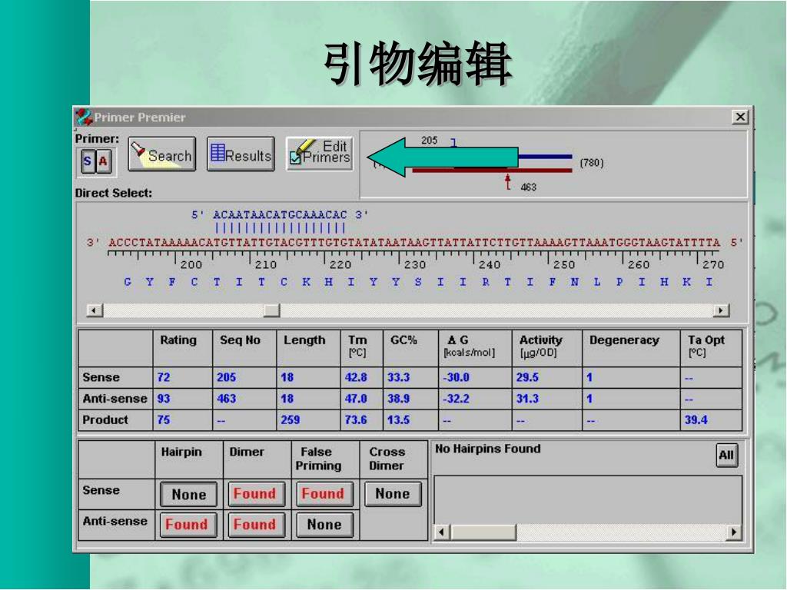
Task: Click the Sense Tm value 42.8
Action: coord(356,377)
